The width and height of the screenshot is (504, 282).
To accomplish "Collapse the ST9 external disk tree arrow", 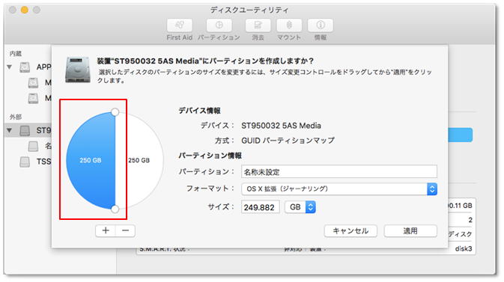I will (10, 130).
